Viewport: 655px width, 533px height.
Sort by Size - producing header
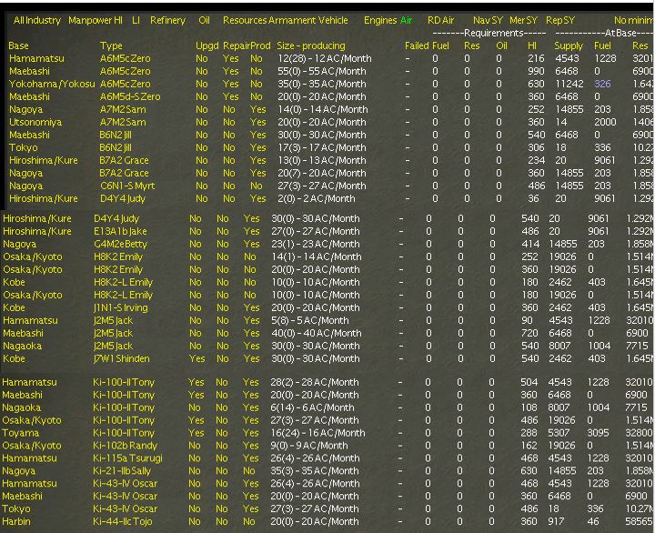(x=311, y=45)
